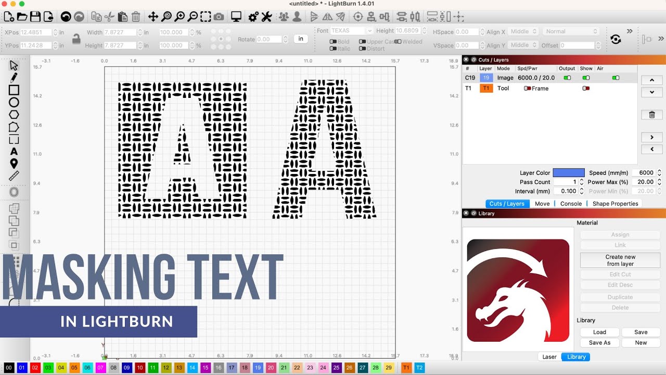Click the Interval (mm) stepper arrows

coord(582,192)
